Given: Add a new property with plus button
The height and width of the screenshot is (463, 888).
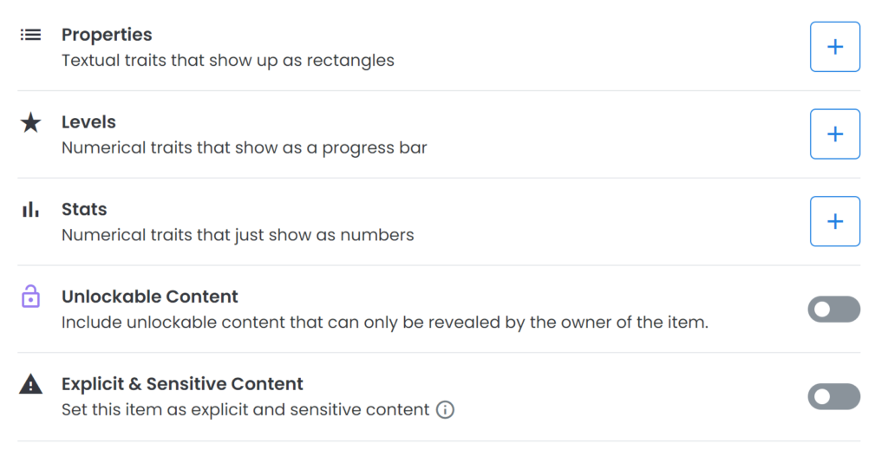Looking at the screenshot, I should 835,47.
